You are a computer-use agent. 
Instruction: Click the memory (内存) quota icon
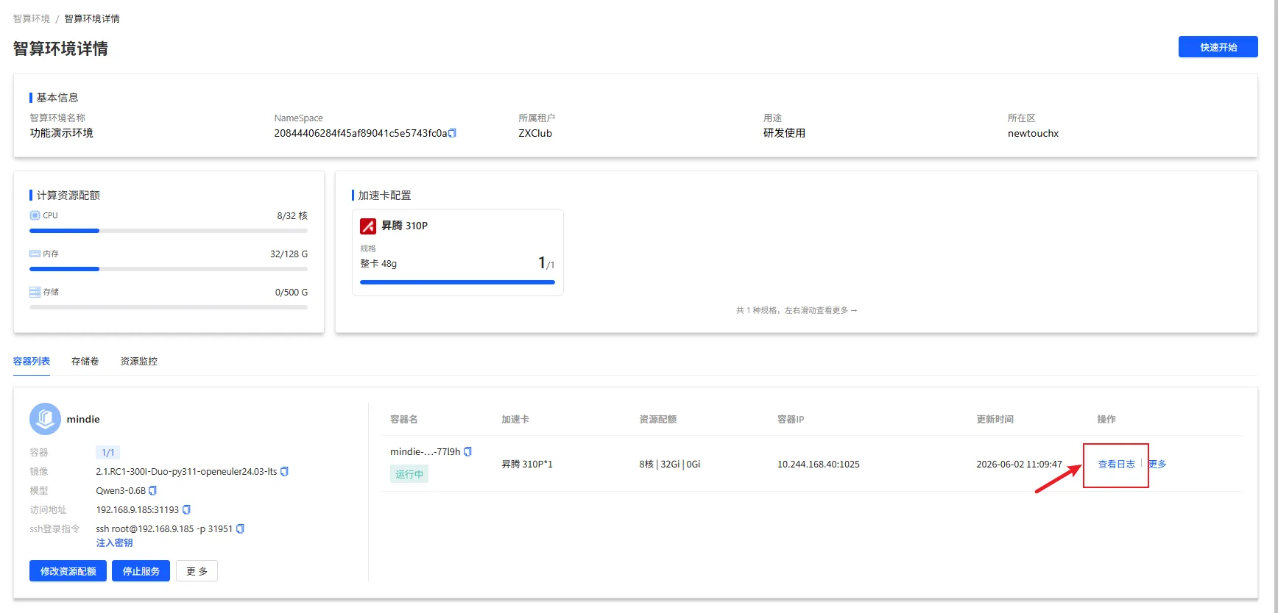point(35,254)
